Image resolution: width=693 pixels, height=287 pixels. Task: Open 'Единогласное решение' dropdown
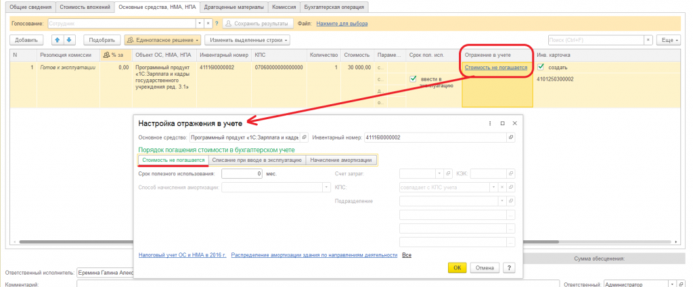click(x=162, y=40)
